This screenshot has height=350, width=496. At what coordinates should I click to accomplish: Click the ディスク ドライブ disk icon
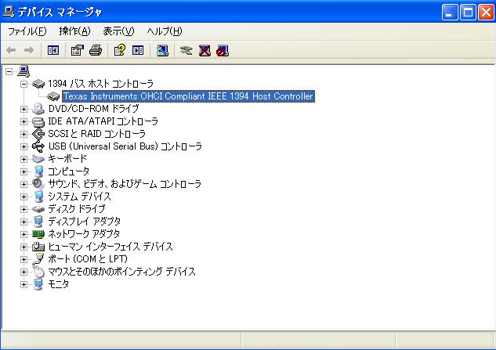[x=38, y=209]
